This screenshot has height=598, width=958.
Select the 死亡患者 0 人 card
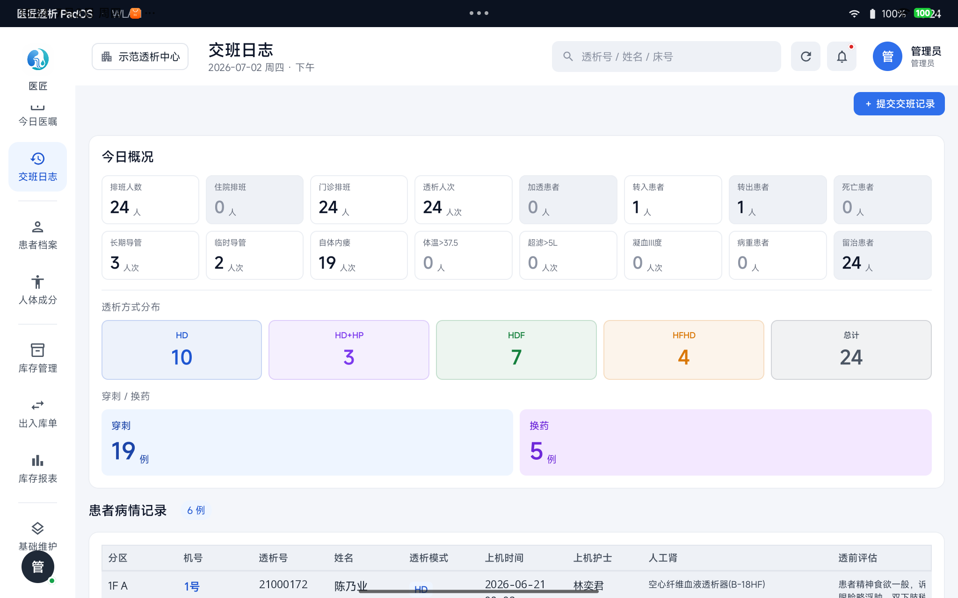(x=882, y=199)
